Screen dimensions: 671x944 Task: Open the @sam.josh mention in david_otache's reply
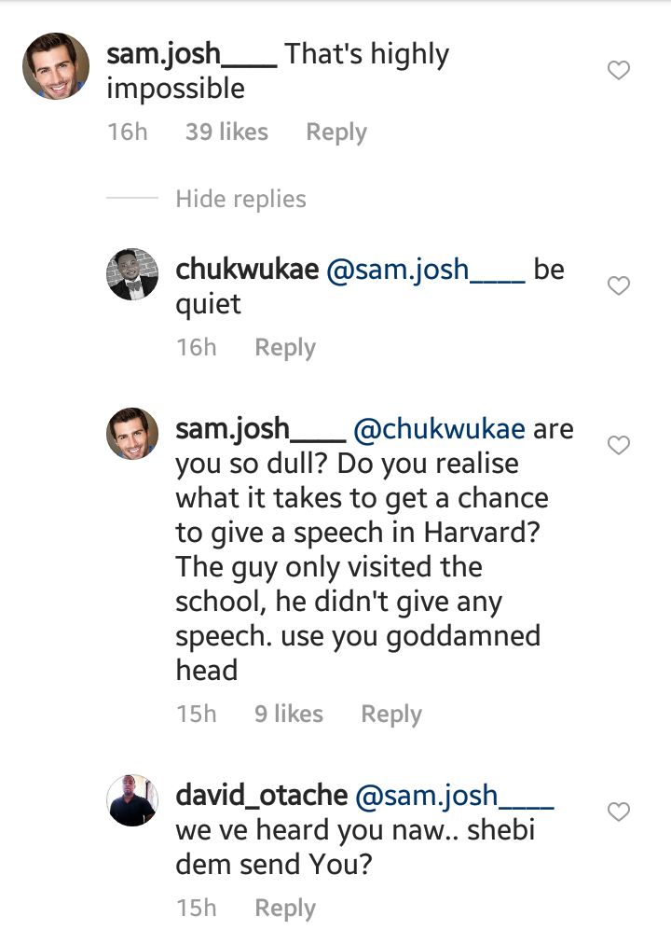coord(455,797)
